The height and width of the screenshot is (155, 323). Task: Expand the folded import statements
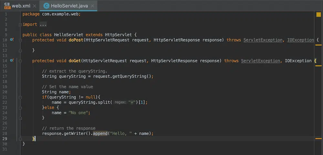click(20, 24)
